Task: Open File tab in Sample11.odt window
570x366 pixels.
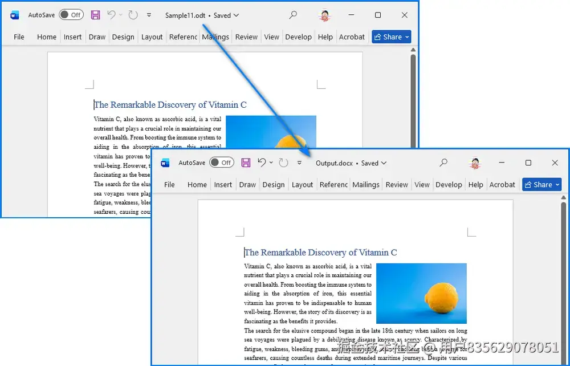Action: (19, 36)
